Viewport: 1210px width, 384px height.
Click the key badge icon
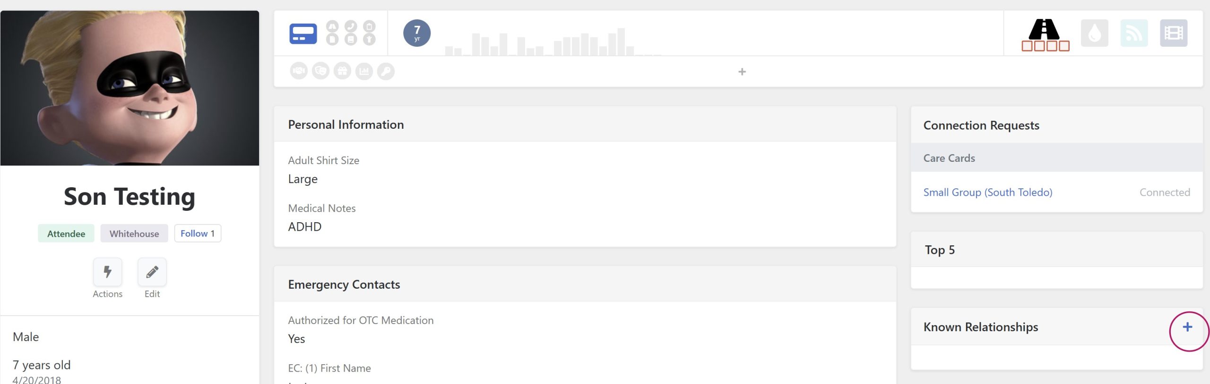386,71
